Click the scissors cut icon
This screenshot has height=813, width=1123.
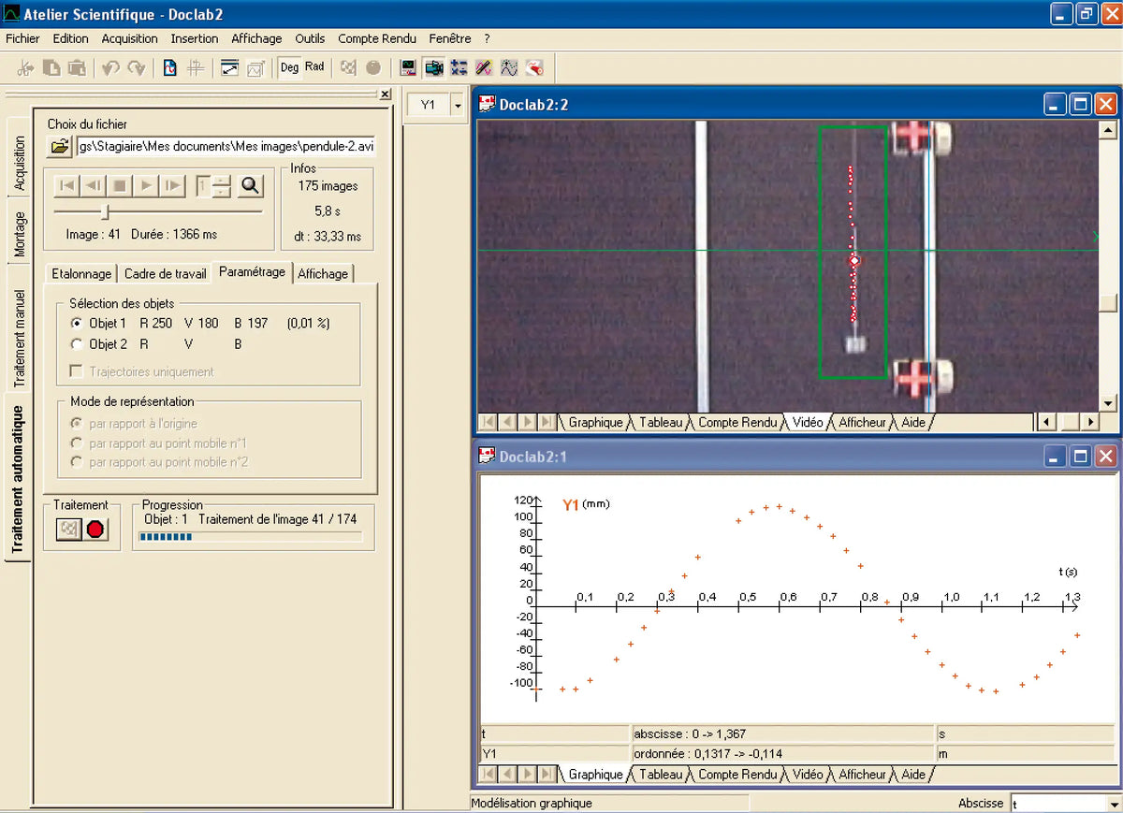24,66
